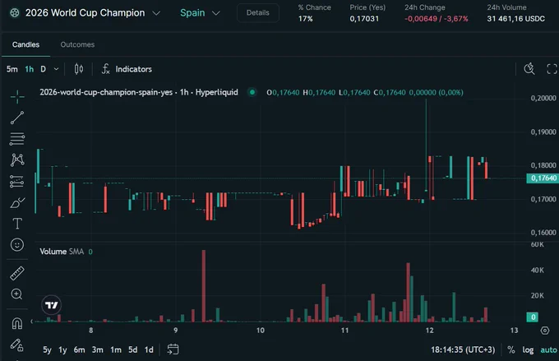Toggle auto scale on the price axis

(548, 350)
